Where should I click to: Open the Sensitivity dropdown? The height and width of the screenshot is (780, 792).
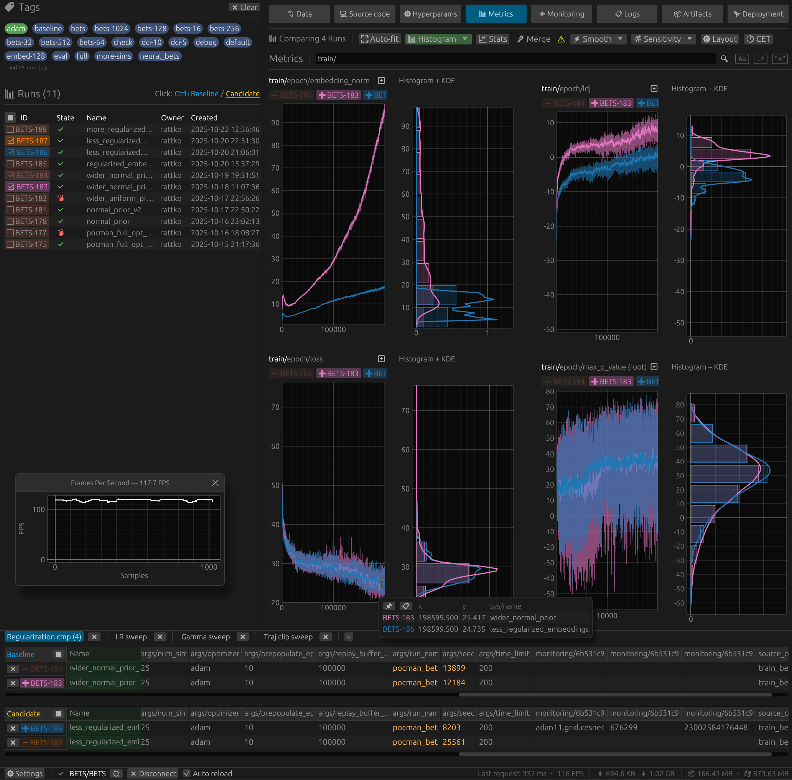pyautogui.click(x=690, y=39)
